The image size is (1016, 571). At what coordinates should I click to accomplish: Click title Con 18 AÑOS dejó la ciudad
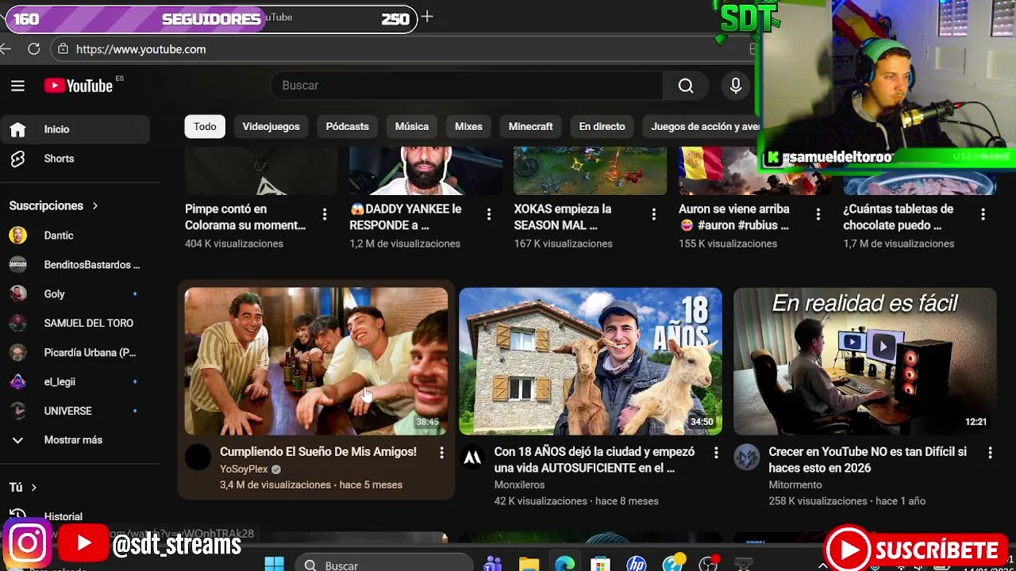click(595, 460)
